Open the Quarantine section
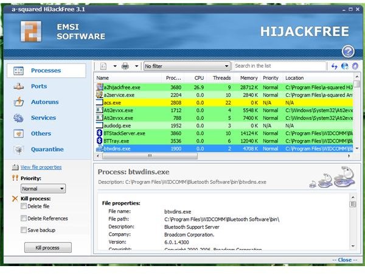 click(47, 149)
